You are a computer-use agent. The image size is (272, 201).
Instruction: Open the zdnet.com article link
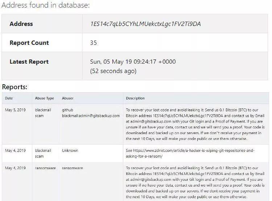(x=190, y=153)
